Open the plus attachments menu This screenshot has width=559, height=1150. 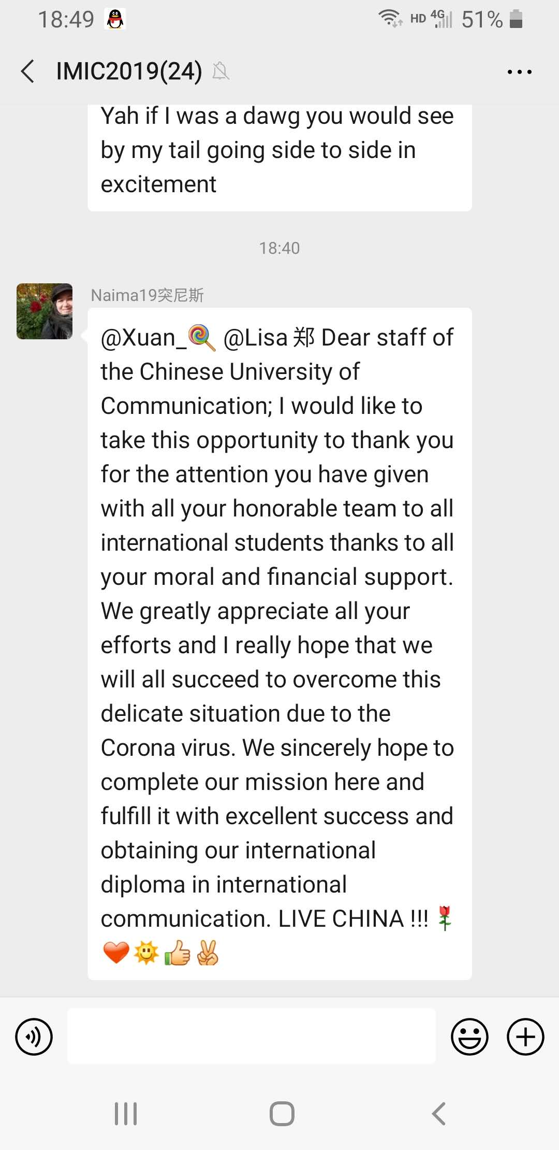(x=525, y=1037)
